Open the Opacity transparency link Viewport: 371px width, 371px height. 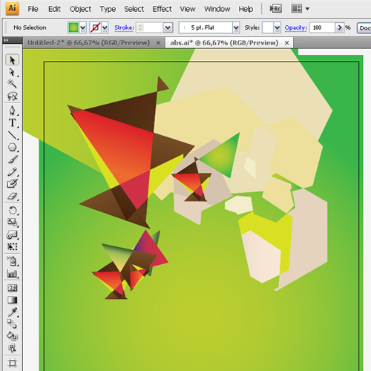click(295, 27)
